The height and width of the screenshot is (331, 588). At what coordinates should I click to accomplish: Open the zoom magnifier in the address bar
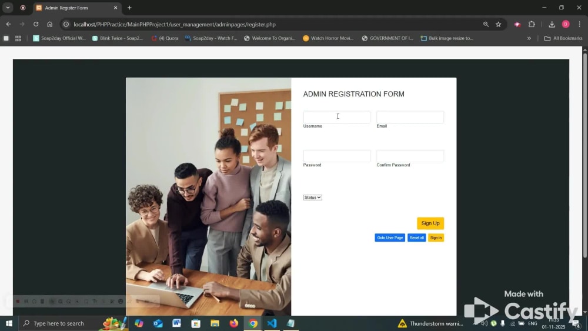tap(486, 24)
